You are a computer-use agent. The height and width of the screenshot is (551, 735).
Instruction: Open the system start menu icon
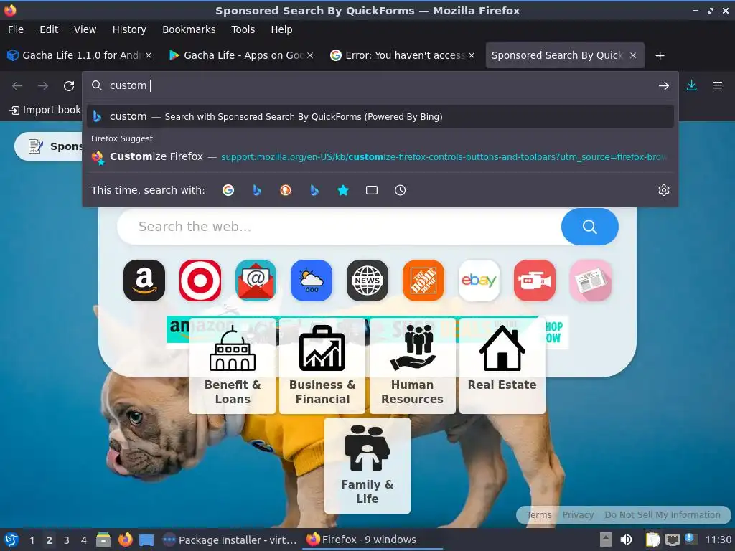(11, 540)
